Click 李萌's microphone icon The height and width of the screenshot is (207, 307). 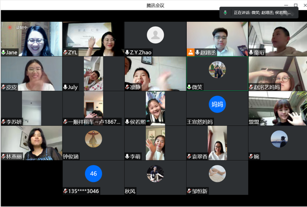click(127, 156)
